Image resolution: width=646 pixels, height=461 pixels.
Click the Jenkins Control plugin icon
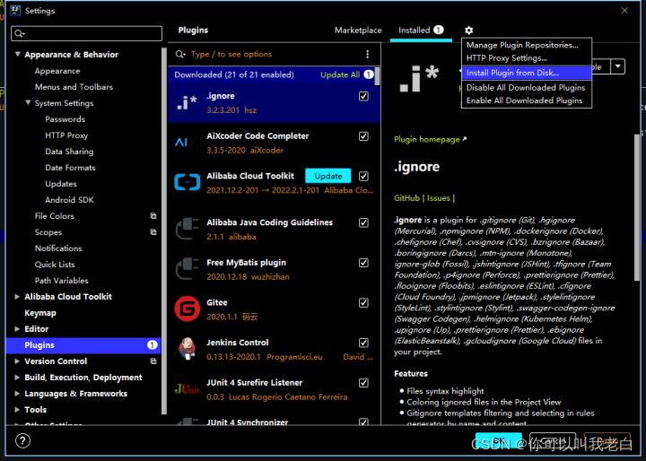(187, 349)
